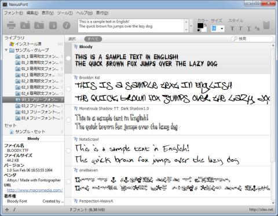
Task: Select the すべて filter pill
Action: tap(93, 39)
